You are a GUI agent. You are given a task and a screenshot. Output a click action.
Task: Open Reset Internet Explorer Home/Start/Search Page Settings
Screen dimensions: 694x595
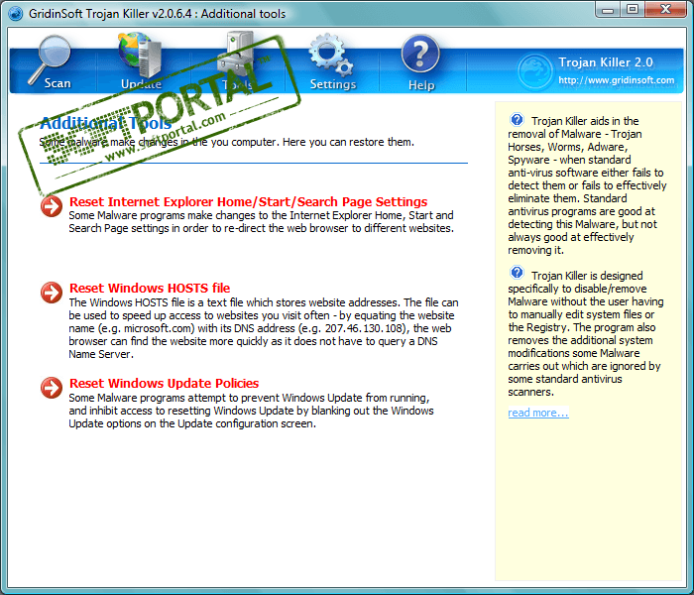[x=248, y=202]
